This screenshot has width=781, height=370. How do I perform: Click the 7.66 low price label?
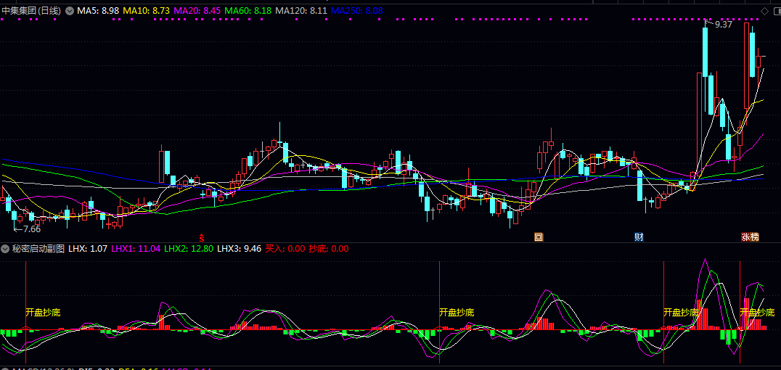[31, 229]
